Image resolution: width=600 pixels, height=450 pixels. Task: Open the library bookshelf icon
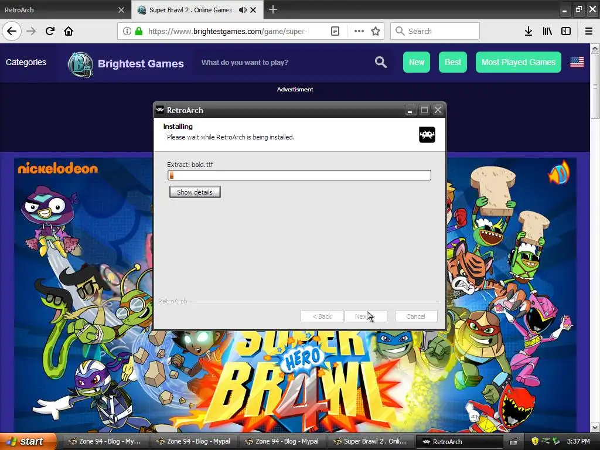(x=547, y=31)
